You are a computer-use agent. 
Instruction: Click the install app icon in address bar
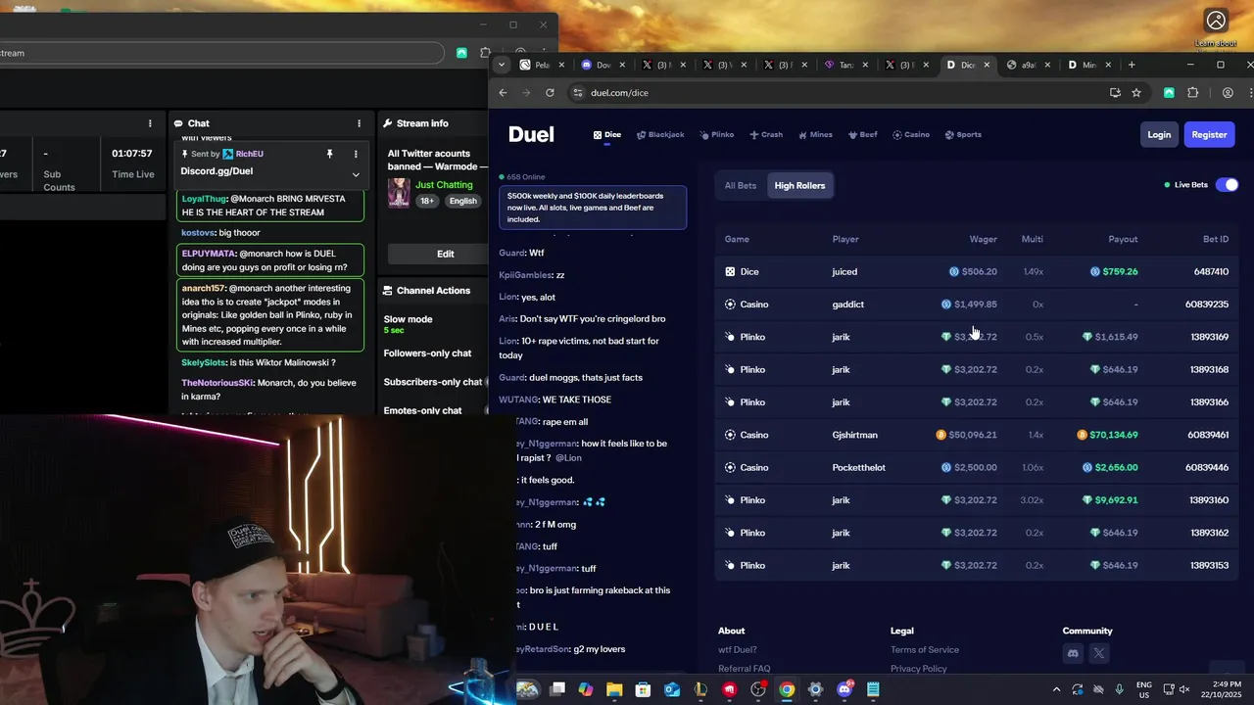(1115, 93)
